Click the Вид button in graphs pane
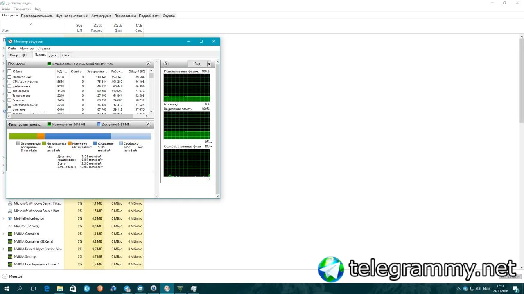The height and width of the screenshot is (294, 524). coord(197,64)
